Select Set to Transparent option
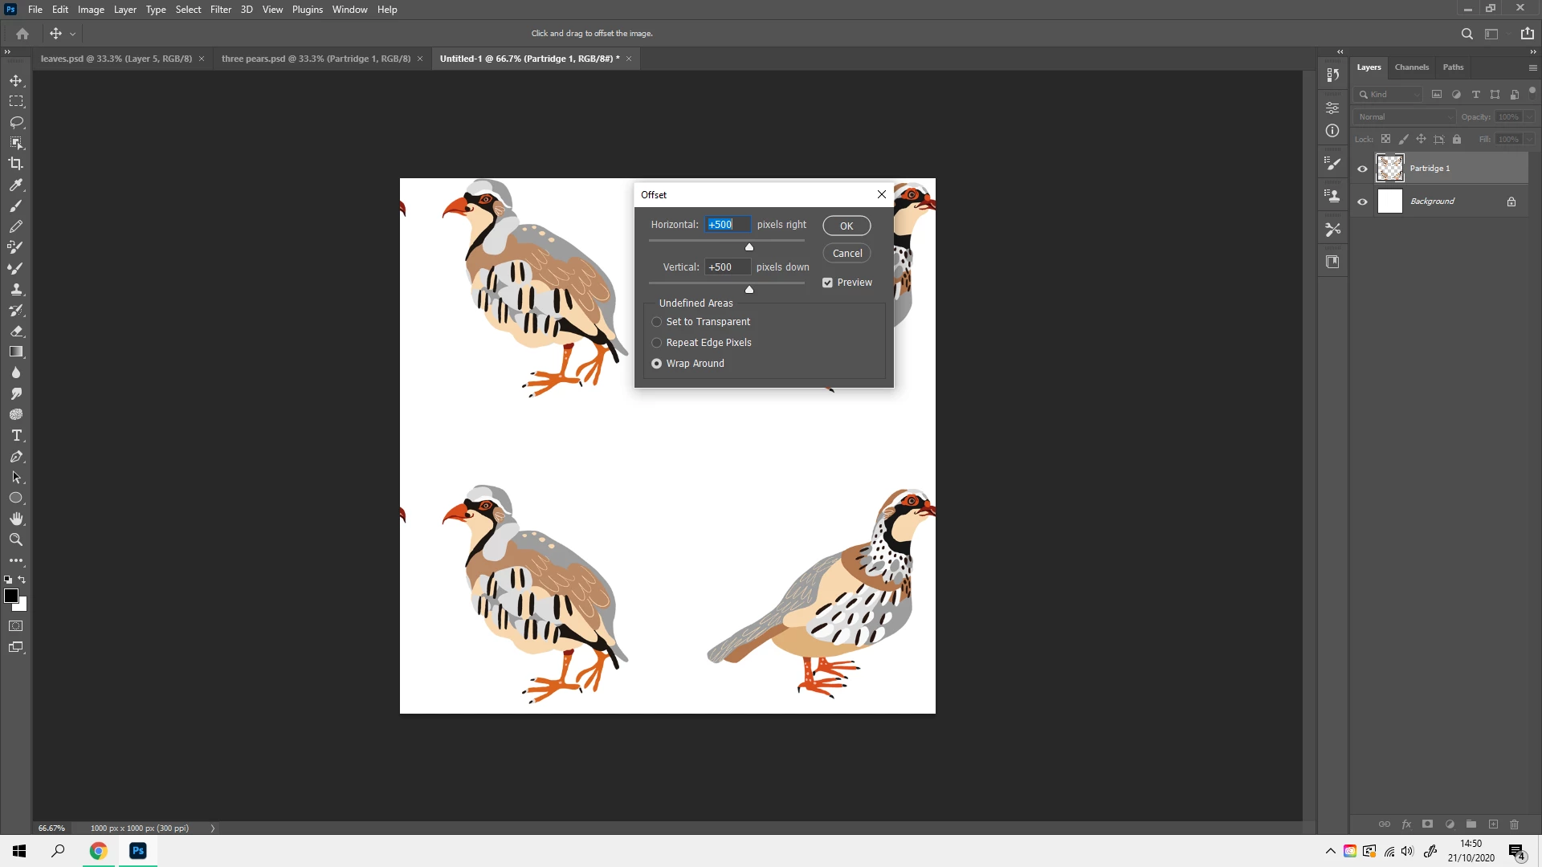This screenshot has height=867, width=1542. (657, 322)
